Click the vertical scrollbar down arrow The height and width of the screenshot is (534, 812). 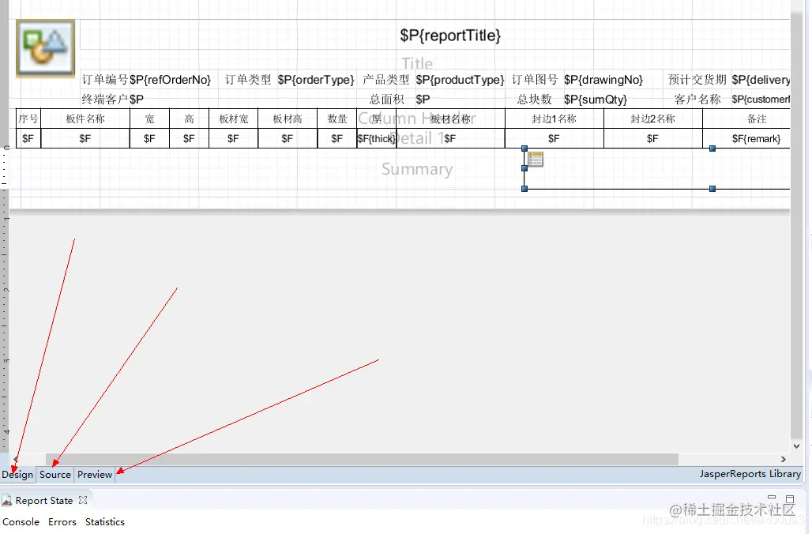[796, 446]
